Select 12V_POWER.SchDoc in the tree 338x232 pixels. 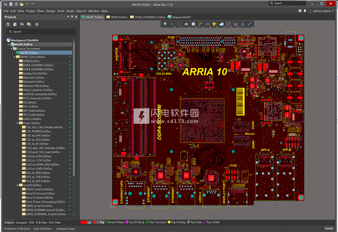pos(38,131)
